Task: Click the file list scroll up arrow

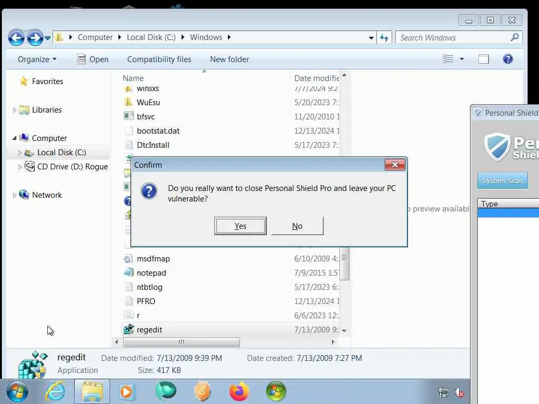Action: (344, 75)
